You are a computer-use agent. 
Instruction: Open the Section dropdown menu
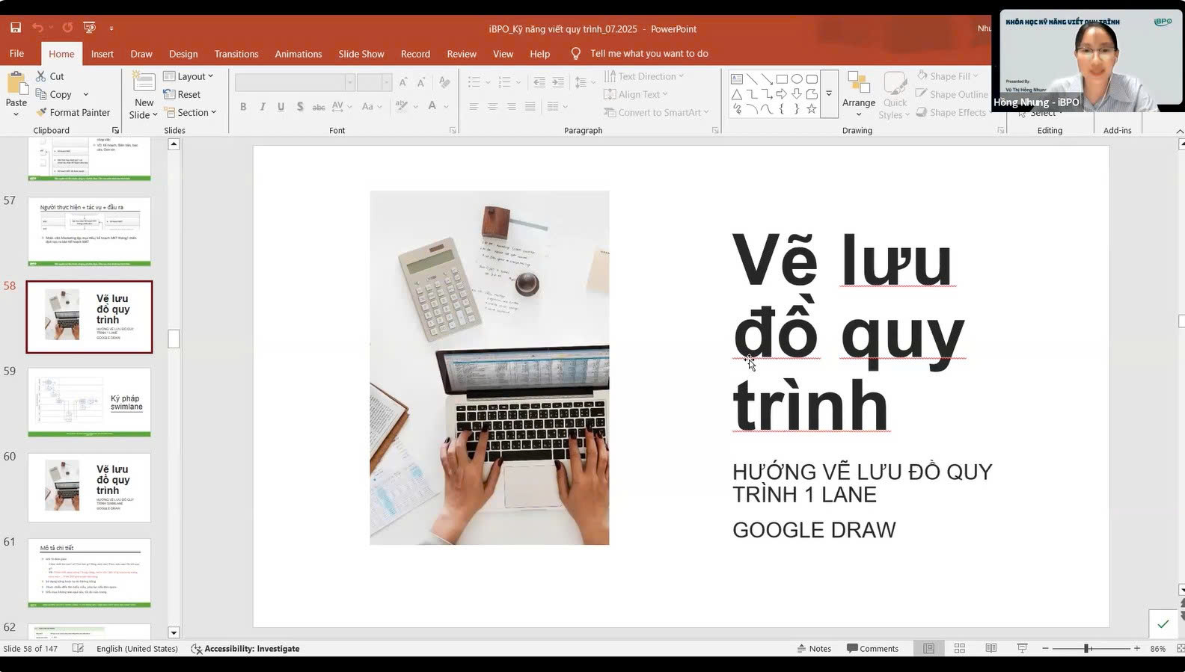[x=190, y=112]
